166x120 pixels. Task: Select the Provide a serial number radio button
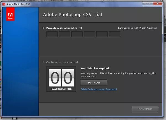(43, 28)
